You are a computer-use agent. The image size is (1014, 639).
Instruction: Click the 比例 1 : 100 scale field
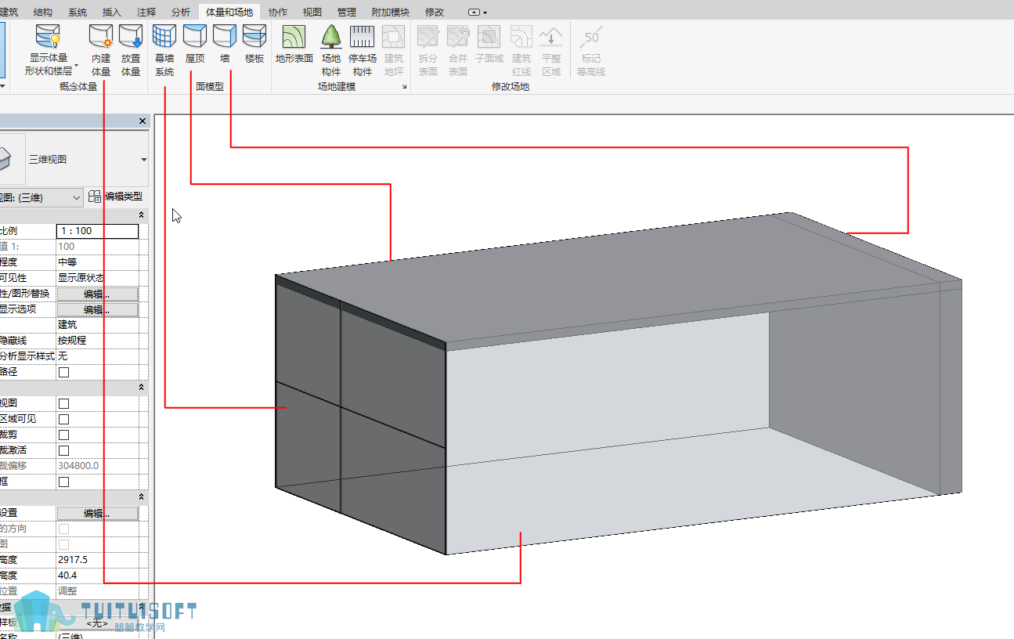(97, 231)
